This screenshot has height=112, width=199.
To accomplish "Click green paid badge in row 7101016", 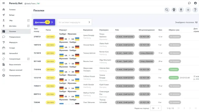I will tap(174, 69).
